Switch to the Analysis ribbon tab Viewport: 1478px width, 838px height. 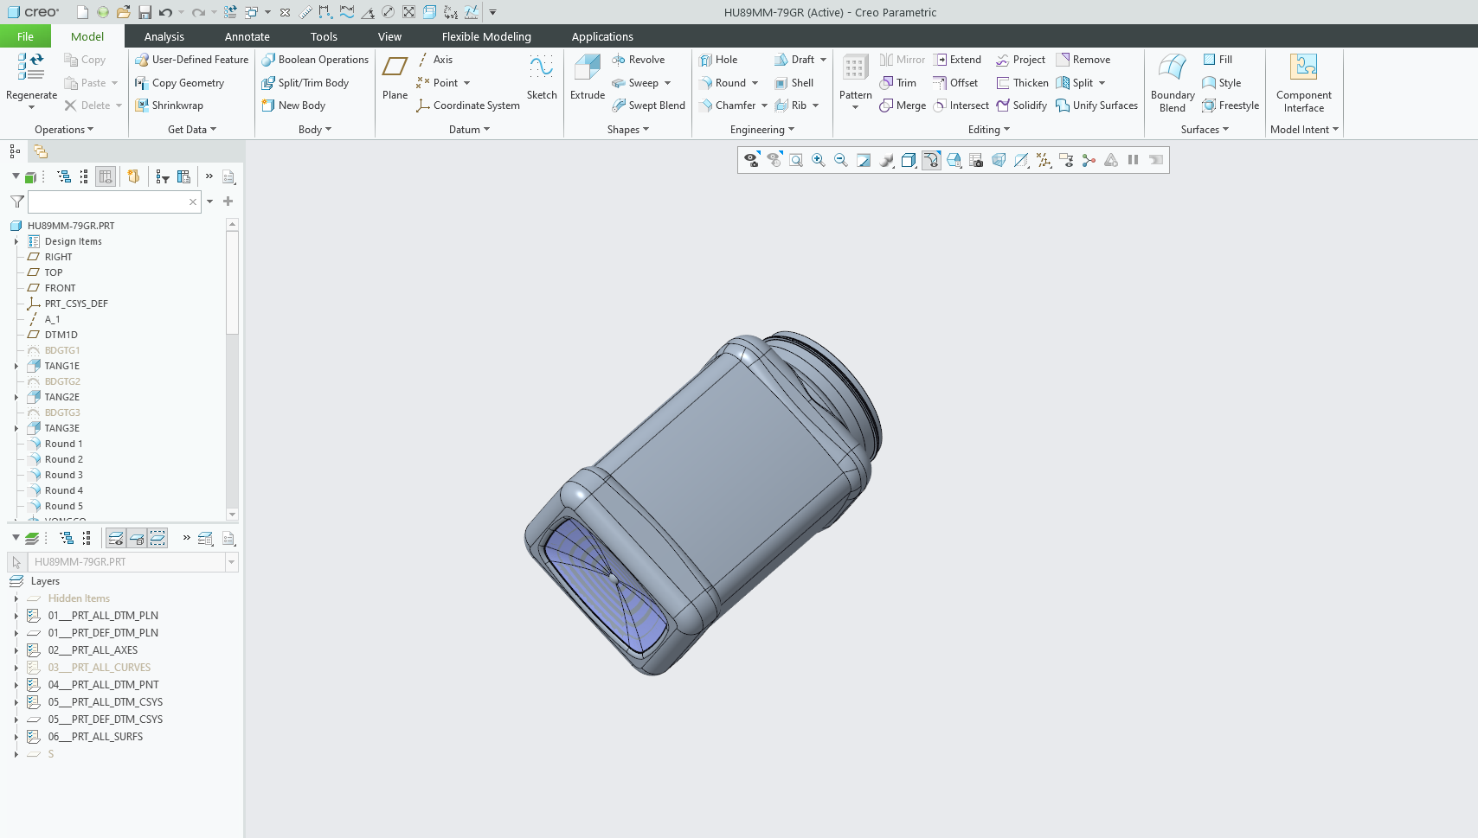pyautogui.click(x=164, y=36)
